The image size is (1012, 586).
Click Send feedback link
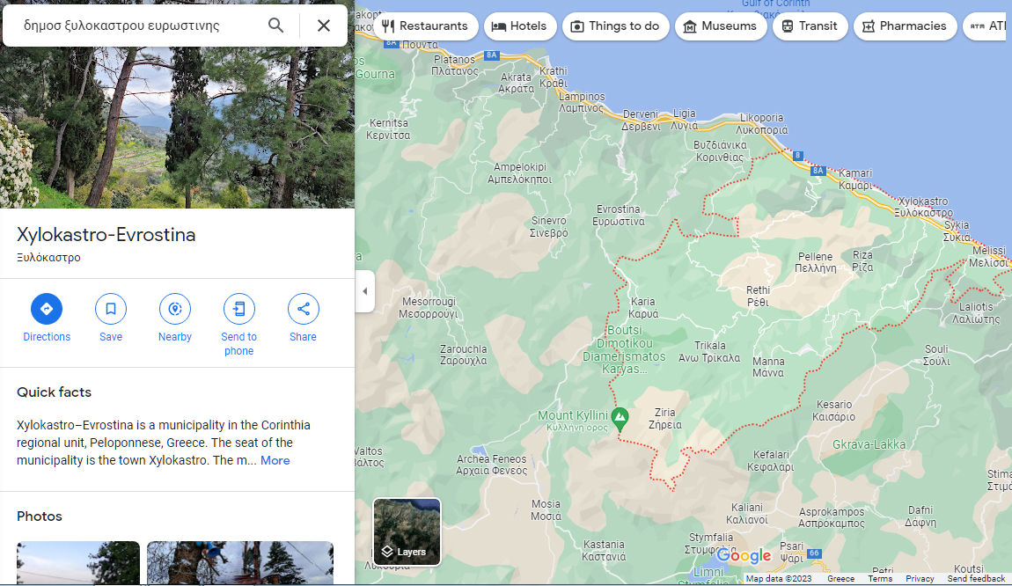pyautogui.click(x=976, y=579)
